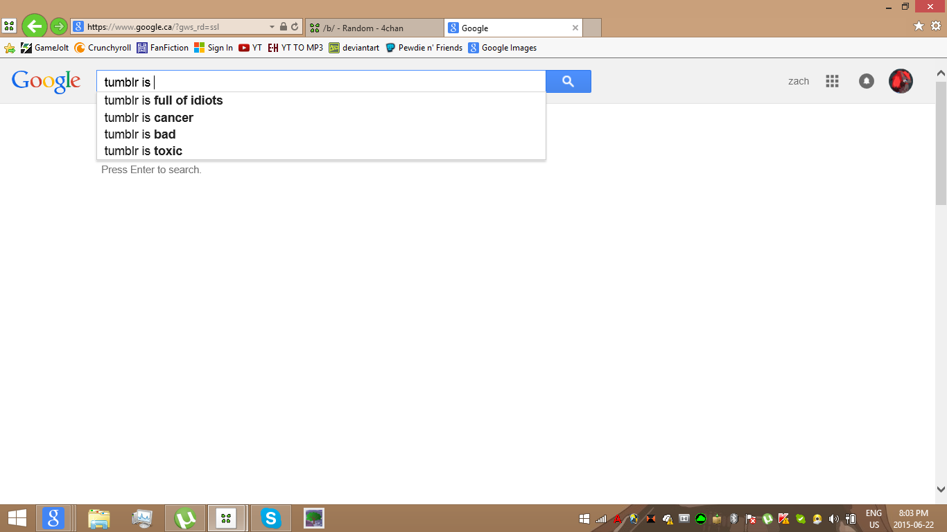Click the vertical scrollbar down arrow
This screenshot has height=532, width=947.
point(941,489)
